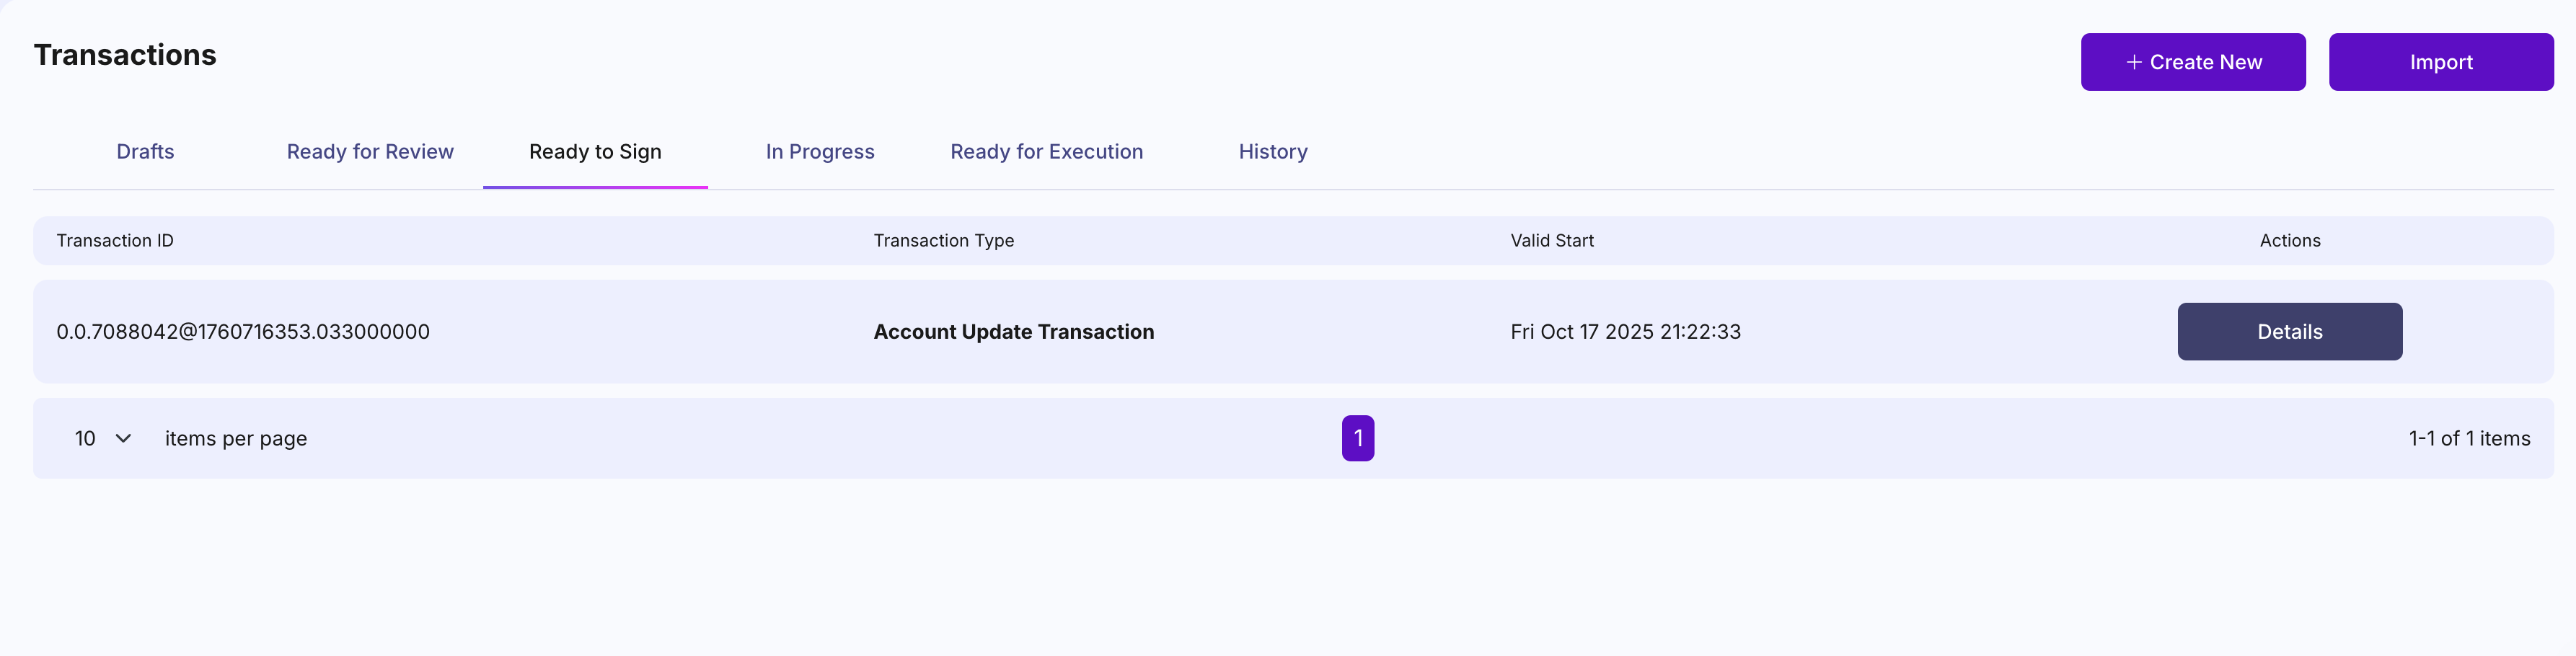This screenshot has height=656, width=2576.
Task: Expand the items per page chevron
Action: coord(124,438)
